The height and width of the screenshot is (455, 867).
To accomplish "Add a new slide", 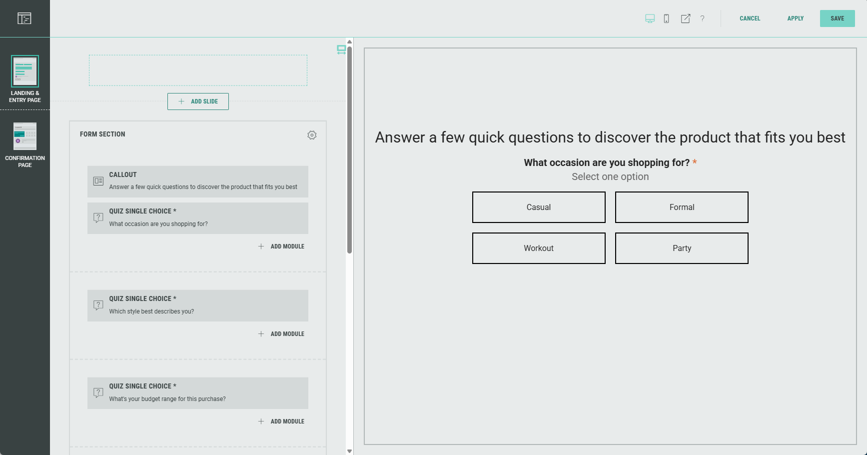I will click(198, 101).
